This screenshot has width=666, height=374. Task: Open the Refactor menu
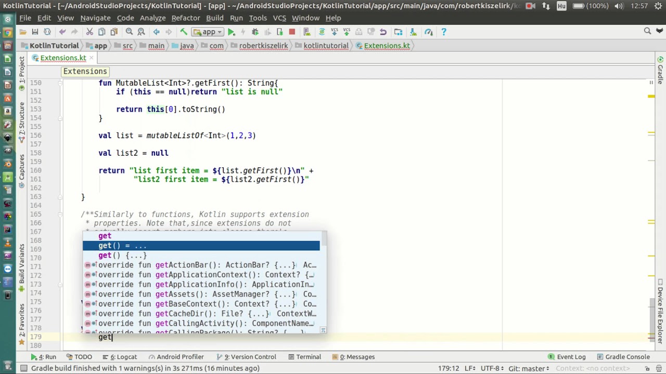click(186, 18)
